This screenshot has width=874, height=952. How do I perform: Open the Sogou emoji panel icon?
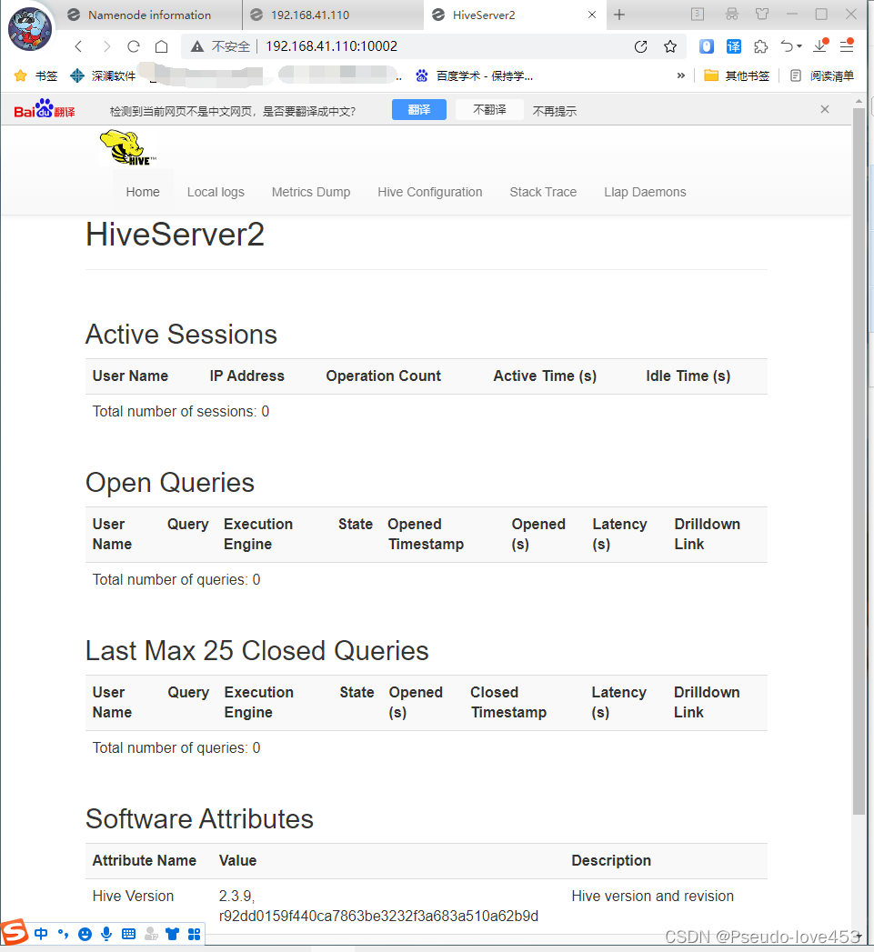[85, 934]
